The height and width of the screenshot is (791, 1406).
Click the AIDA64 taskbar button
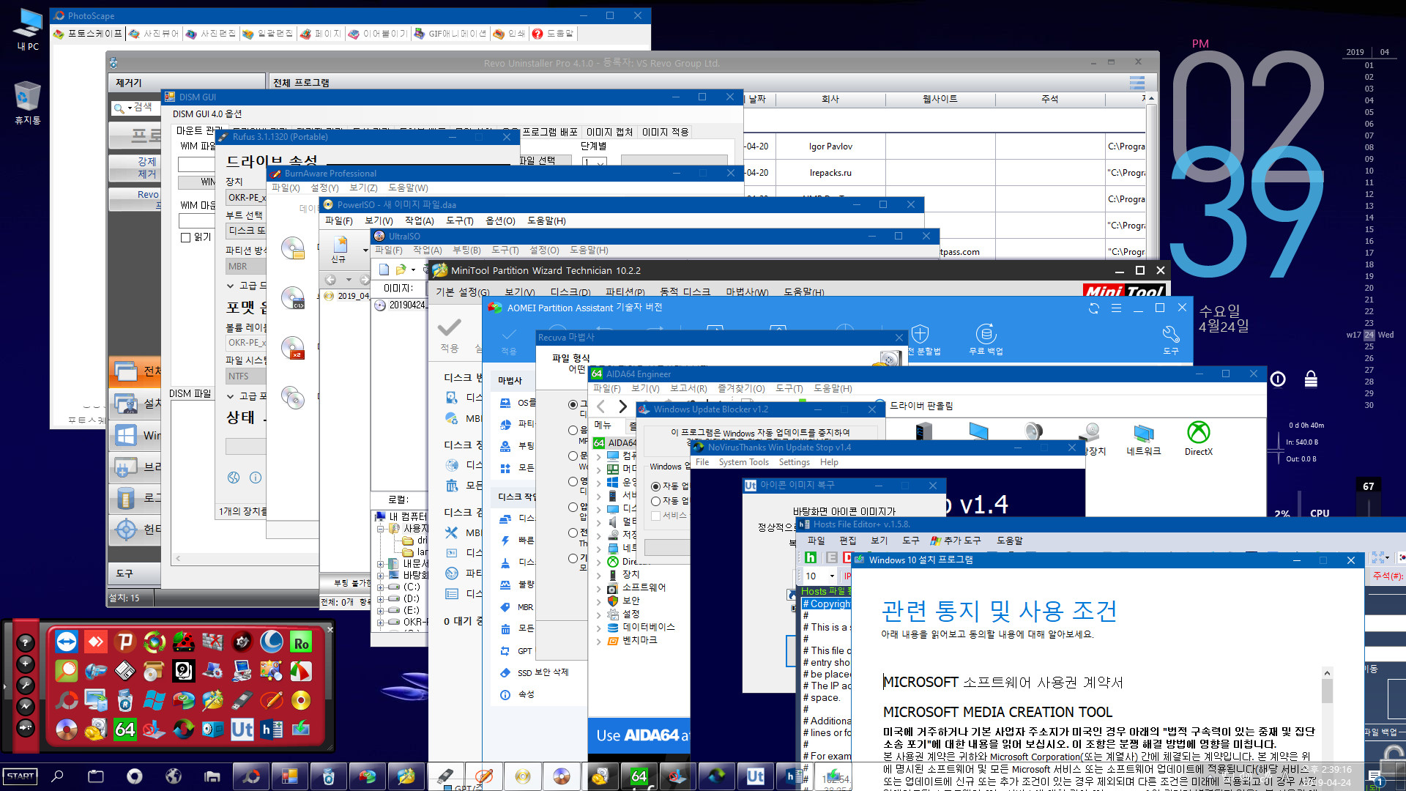pos(639,776)
